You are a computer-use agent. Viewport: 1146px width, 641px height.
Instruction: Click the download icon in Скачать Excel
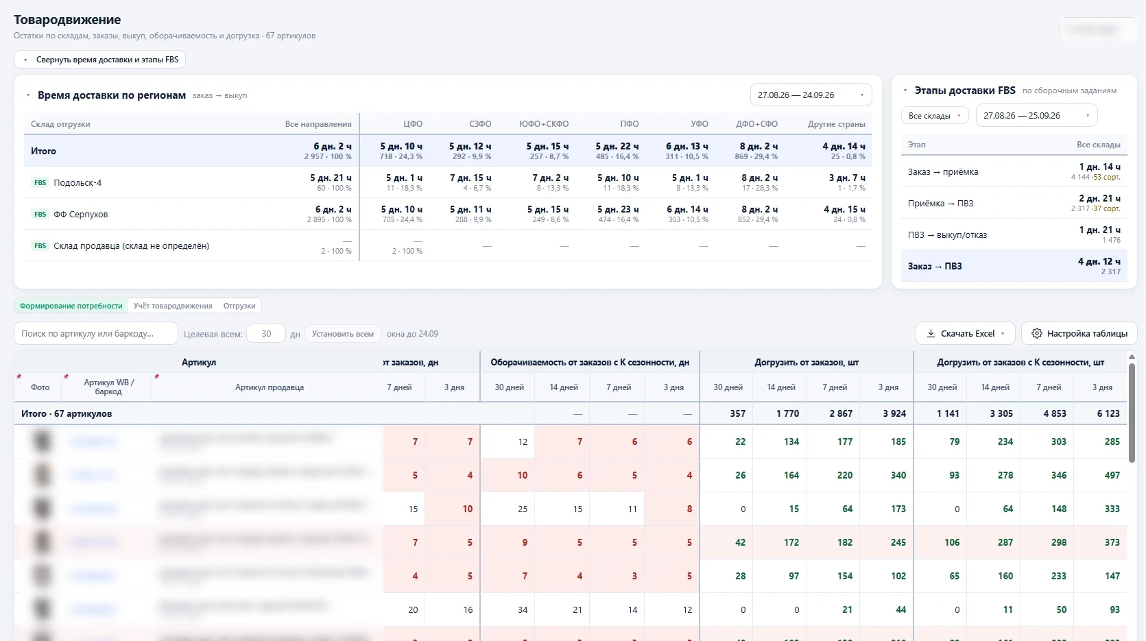coord(931,334)
